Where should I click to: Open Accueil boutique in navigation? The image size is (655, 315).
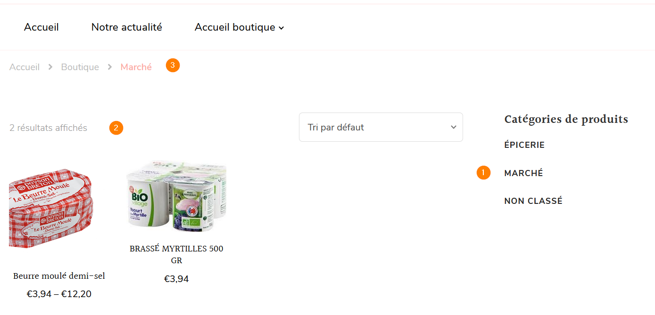tap(235, 27)
